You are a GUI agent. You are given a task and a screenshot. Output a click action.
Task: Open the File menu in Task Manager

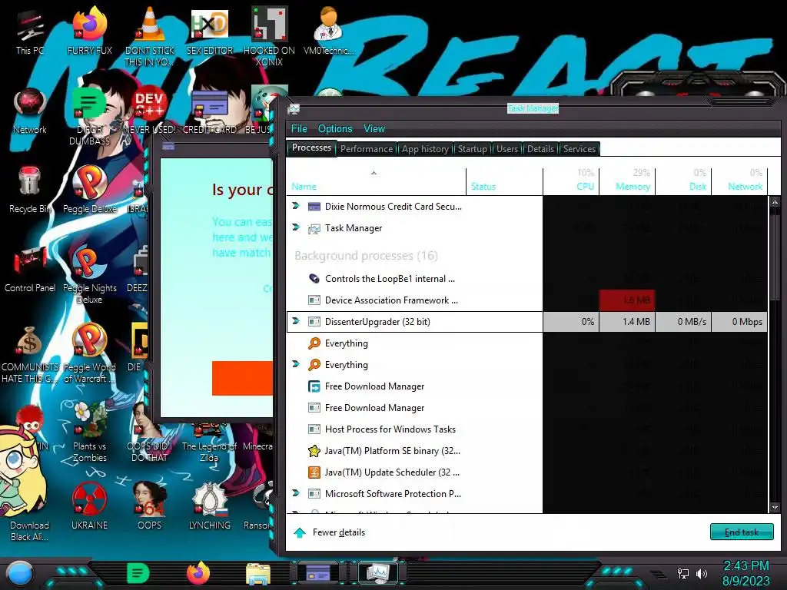point(299,128)
